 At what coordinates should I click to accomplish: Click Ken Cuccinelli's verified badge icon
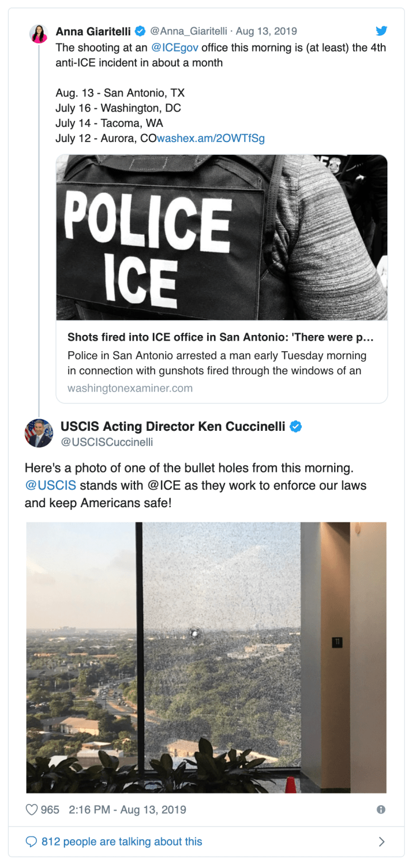(296, 426)
